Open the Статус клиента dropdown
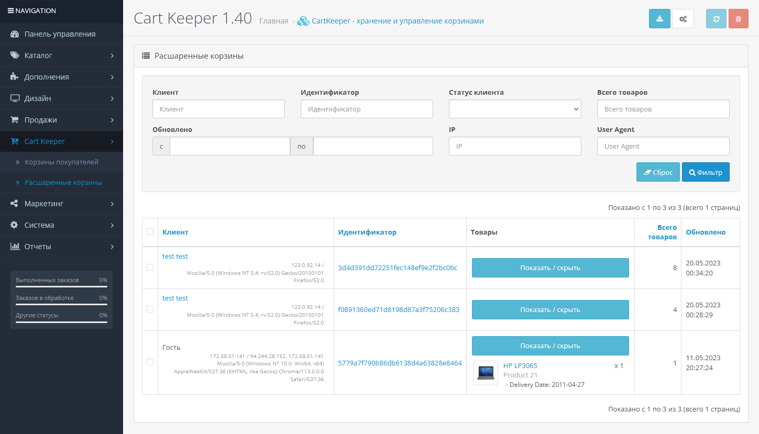 click(x=514, y=109)
